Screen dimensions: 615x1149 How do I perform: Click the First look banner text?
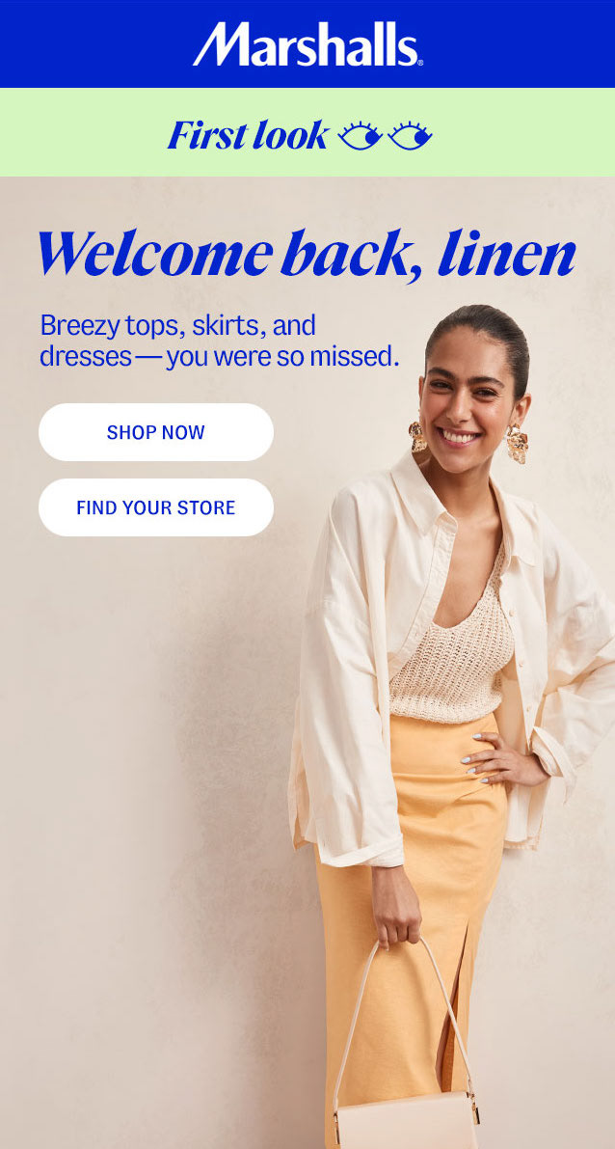click(x=248, y=136)
